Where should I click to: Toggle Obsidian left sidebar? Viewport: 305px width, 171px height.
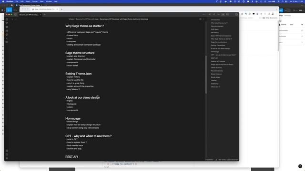16,15
